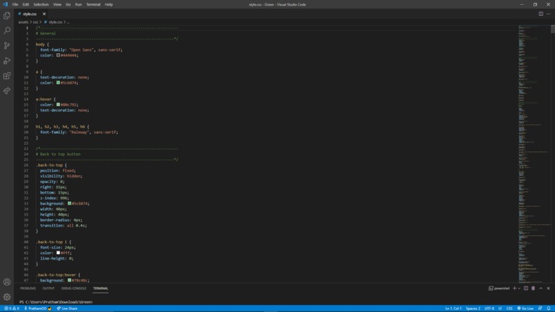Open the Go menu
This screenshot has width=555, height=312.
(x=68, y=5)
